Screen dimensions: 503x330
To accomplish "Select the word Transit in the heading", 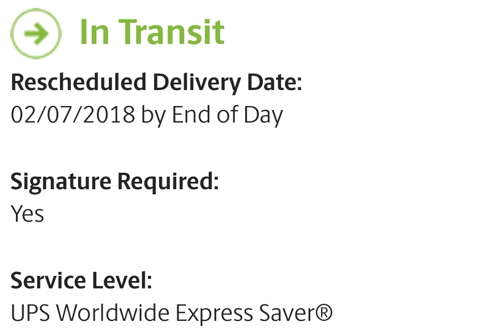I will (x=173, y=32).
